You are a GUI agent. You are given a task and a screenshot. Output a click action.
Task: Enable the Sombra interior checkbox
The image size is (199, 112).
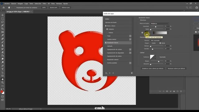(x=106, y=40)
